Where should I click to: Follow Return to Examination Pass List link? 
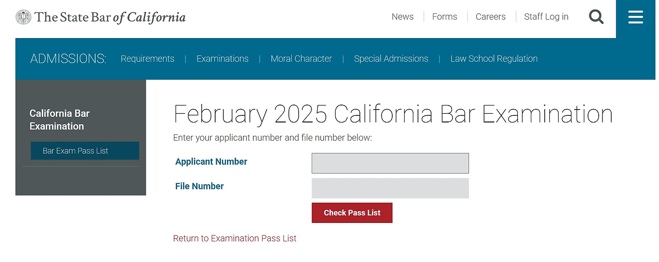[x=235, y=238]
